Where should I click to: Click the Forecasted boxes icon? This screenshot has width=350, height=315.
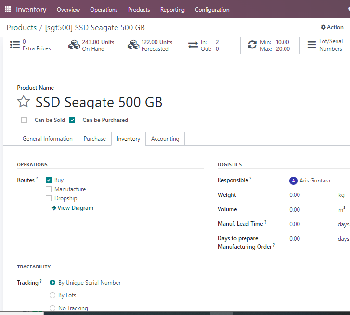pyautogui.click(x=133, y=45)
